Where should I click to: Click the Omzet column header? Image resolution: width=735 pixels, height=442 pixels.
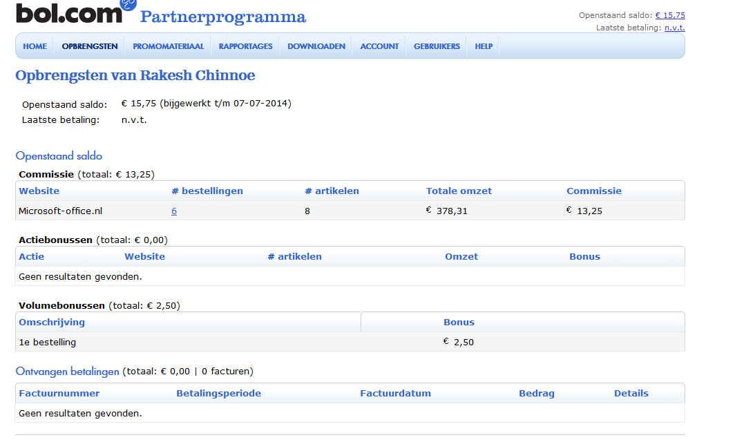(461, 256)
